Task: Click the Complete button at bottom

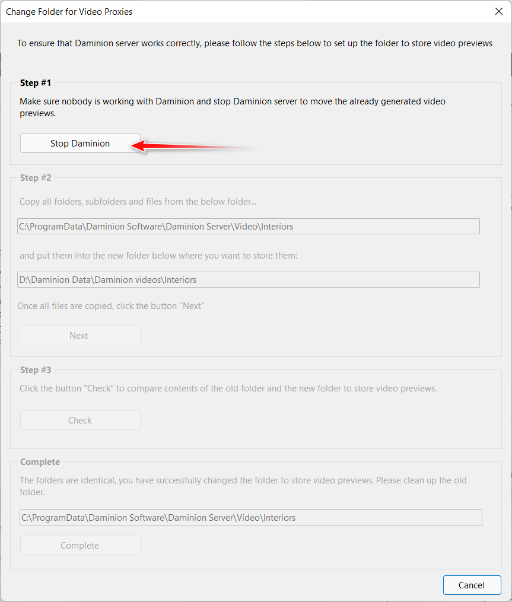Action: tap(80, 545)
